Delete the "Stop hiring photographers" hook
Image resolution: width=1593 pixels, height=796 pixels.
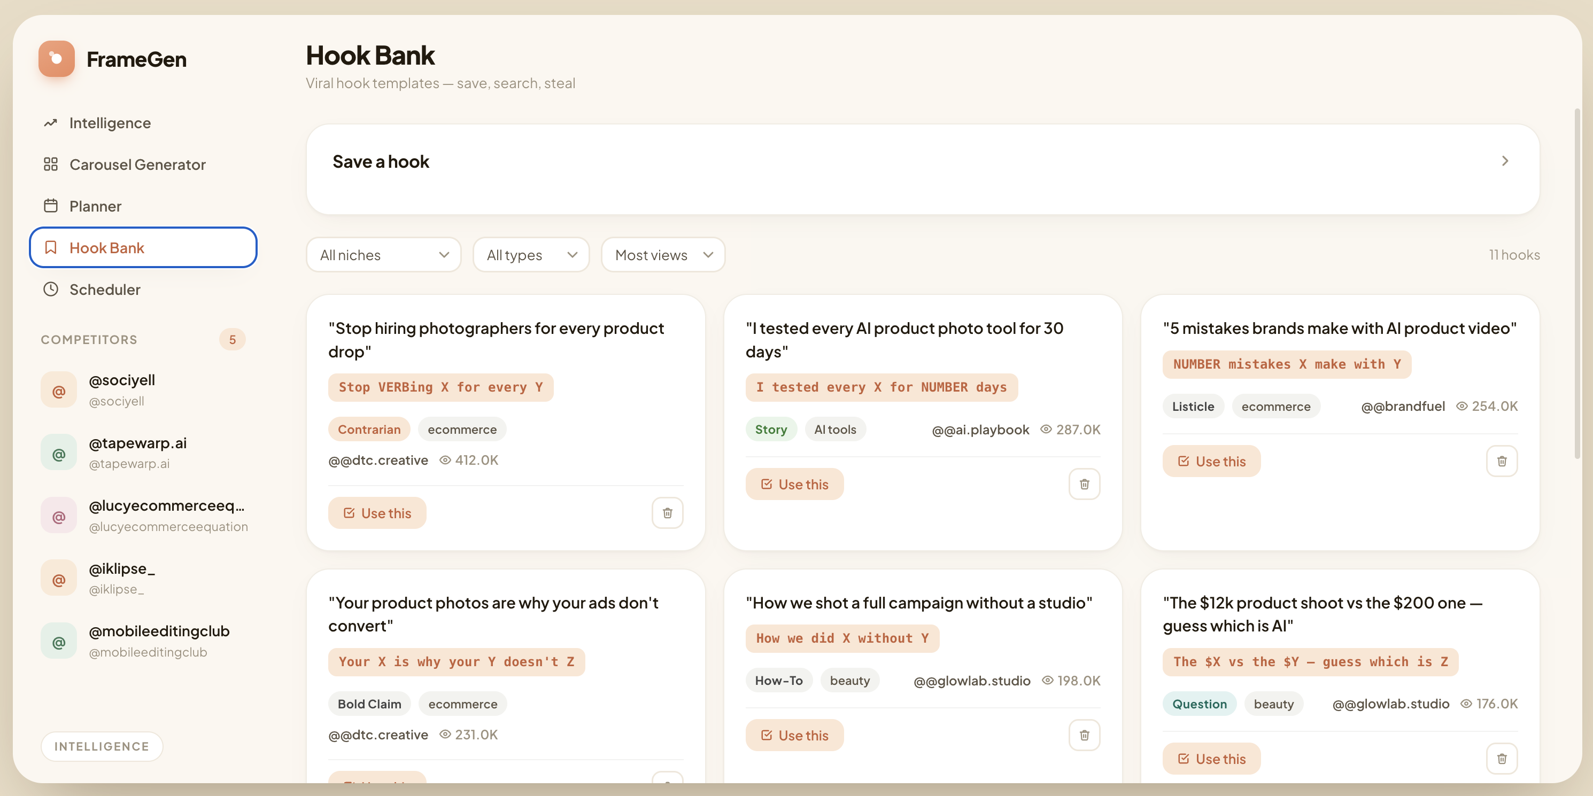(667, 513)
